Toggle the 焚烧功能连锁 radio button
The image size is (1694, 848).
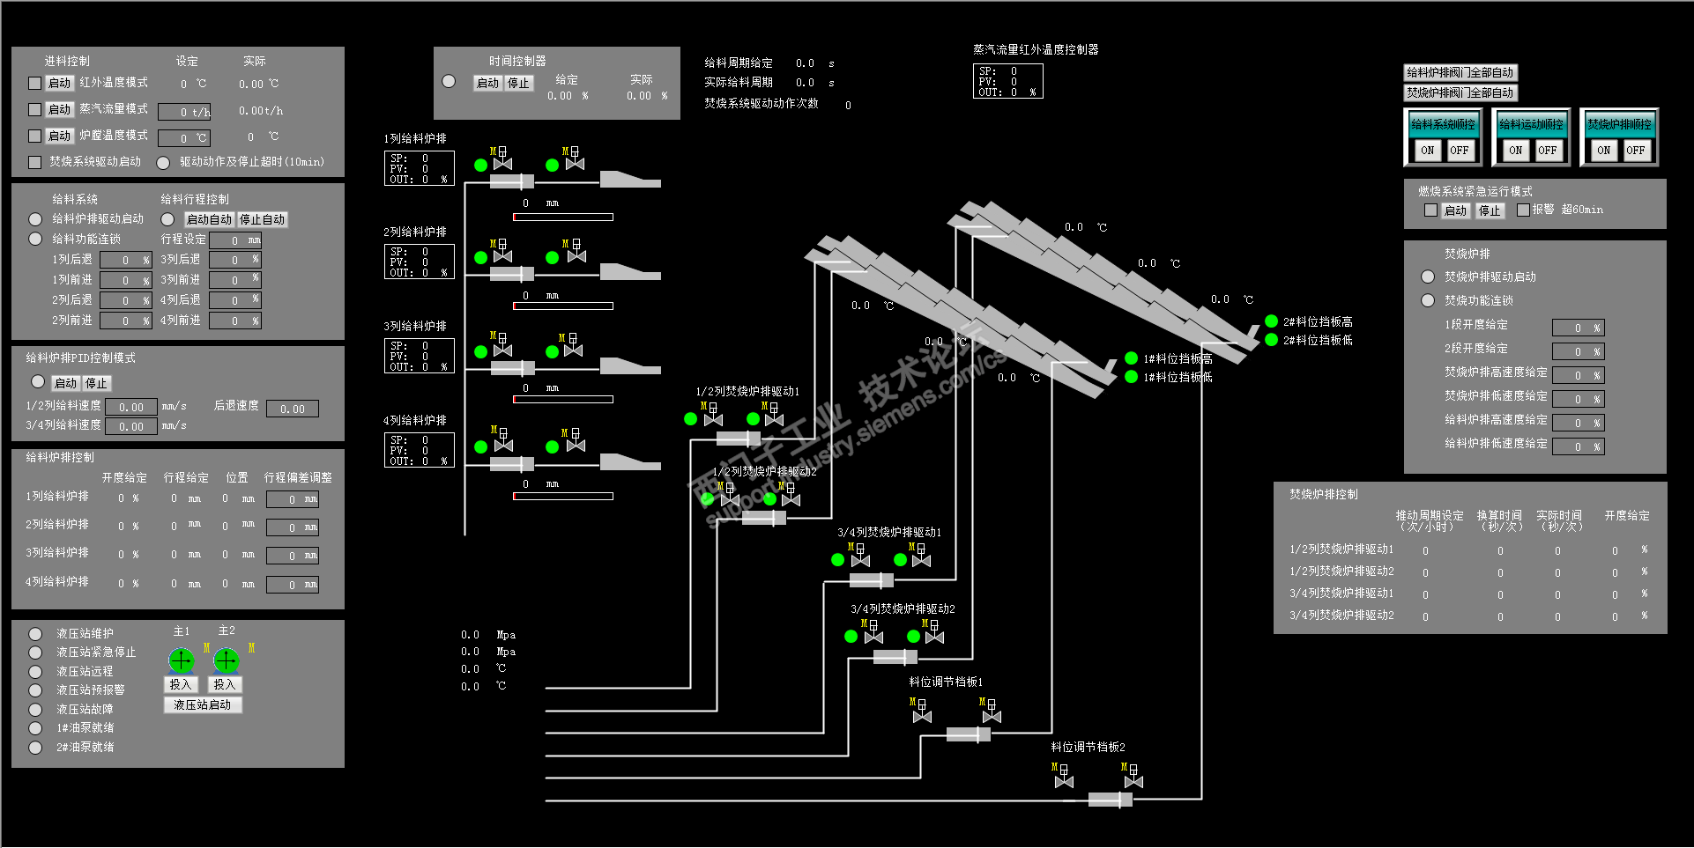point(1428,300)
